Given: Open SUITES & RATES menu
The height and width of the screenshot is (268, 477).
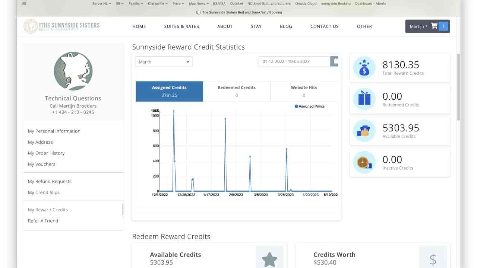Looking at the screenshot, I should [x=181, y=26].
